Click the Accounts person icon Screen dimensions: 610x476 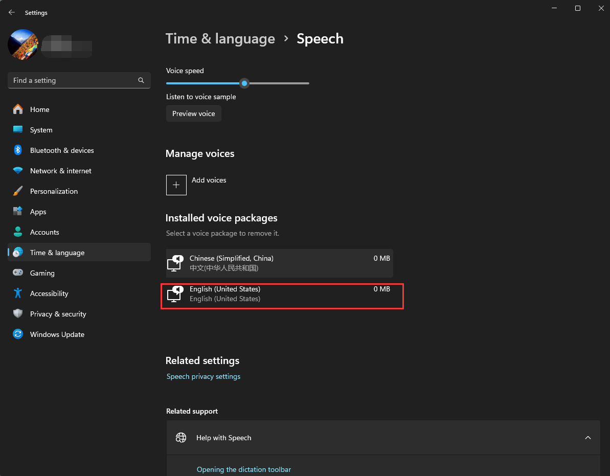(x=18, y=232)
